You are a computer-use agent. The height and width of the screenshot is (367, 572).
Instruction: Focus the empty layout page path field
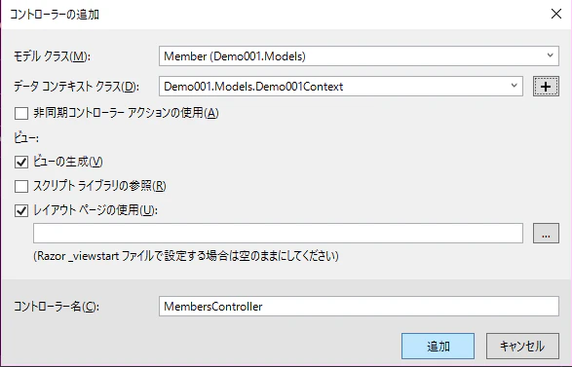point(278,234)
